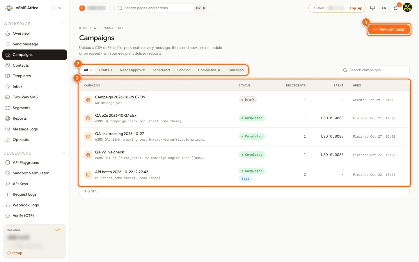This screenshot has height=262, width=419.
Task: Toggle the LIVE mode badge
Action: pyautogui.click(x=58, y=8)
